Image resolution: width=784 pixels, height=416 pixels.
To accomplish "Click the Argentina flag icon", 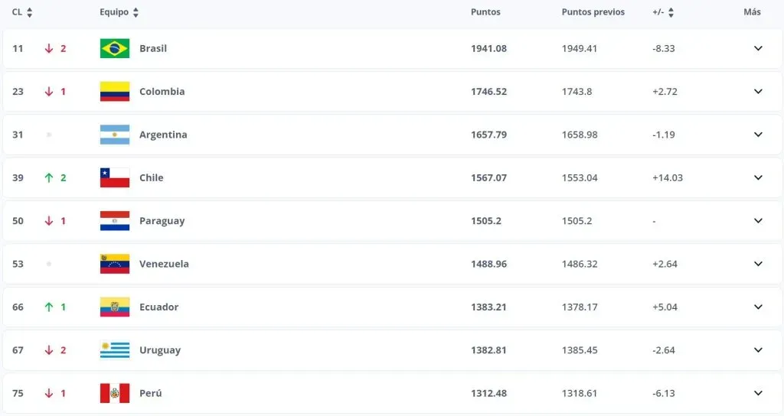I will click(x=115, y=135).
